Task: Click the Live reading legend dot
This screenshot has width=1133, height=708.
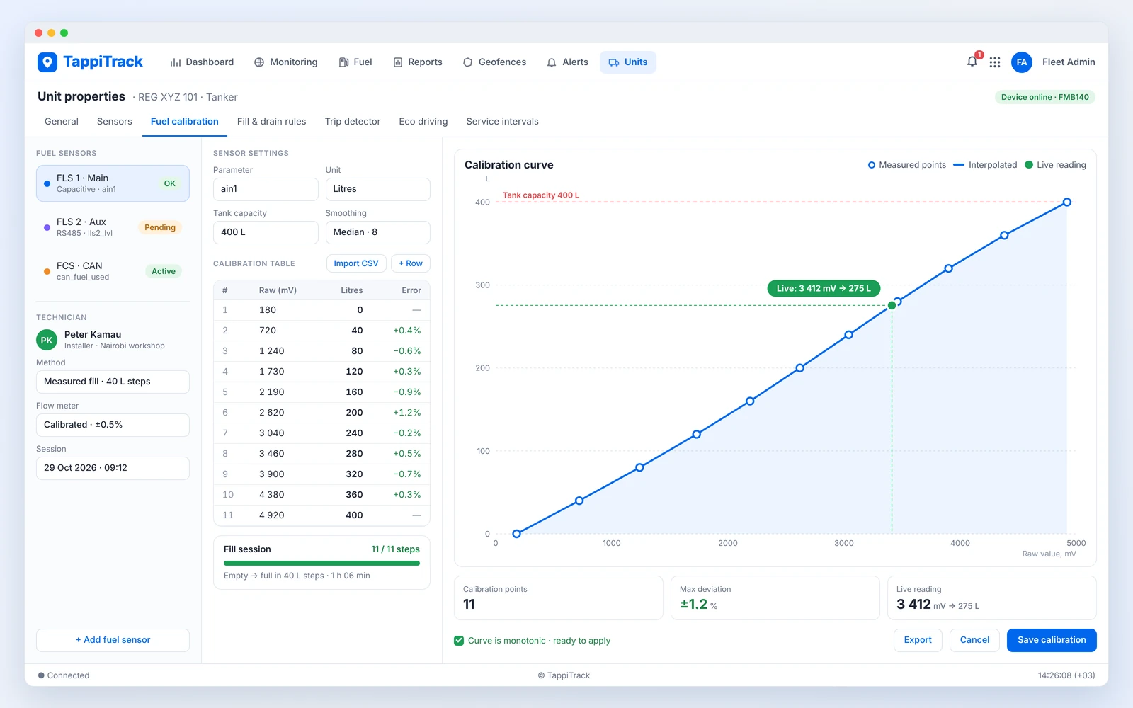Action: tap(1029, 165)
